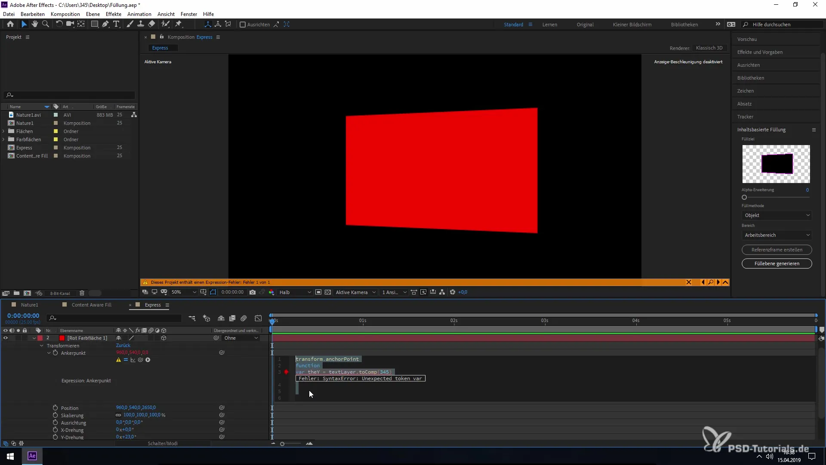Click the snapshot camera icon in viewer
Viewport: 826px width, 465px height.
(253, 292)
